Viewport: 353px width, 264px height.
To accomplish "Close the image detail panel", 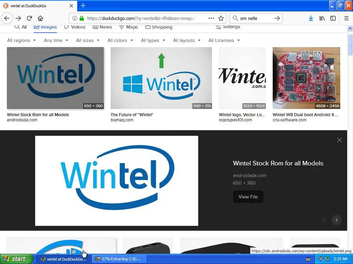I will pos(340,140).
